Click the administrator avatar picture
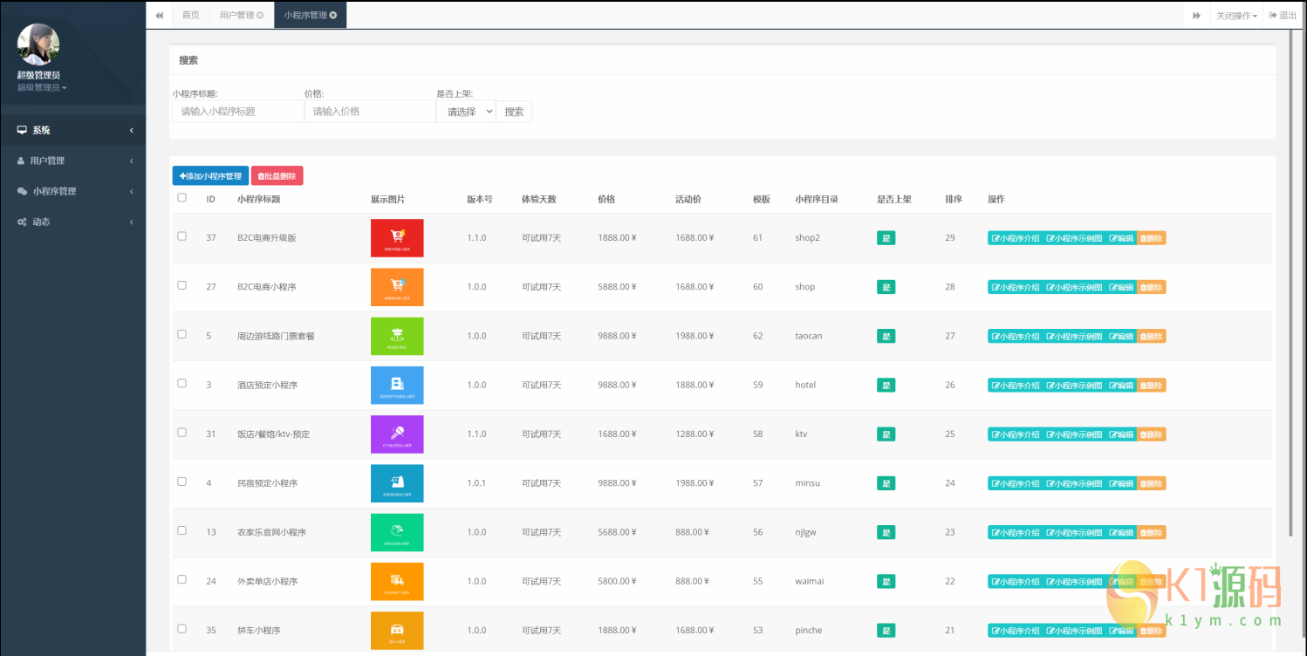The height and width of the screenshot is (656, 1307). tap(38, 44)
